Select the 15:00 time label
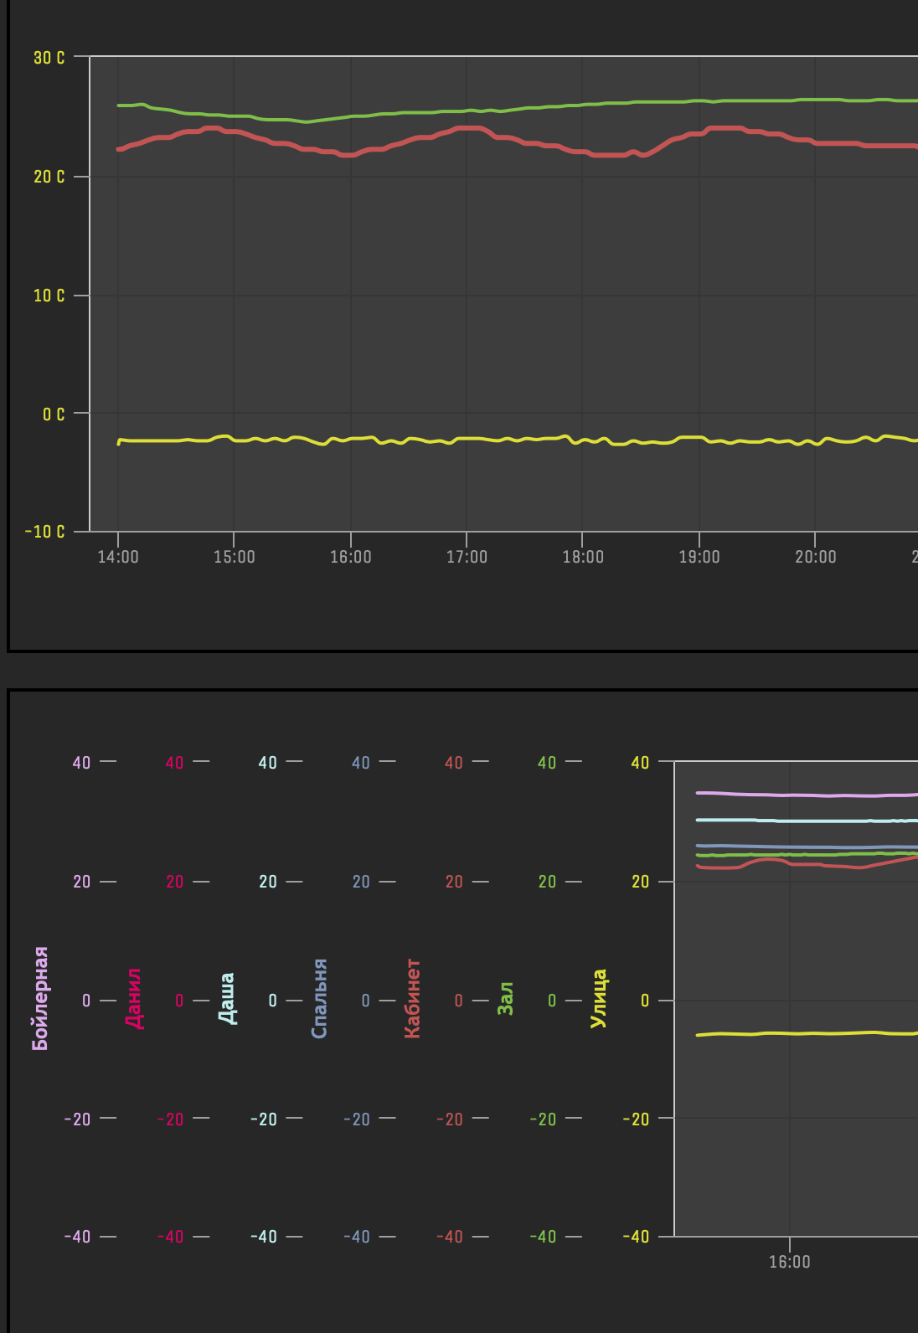This screenshot has height=1333, width=918. click(235, 557)
